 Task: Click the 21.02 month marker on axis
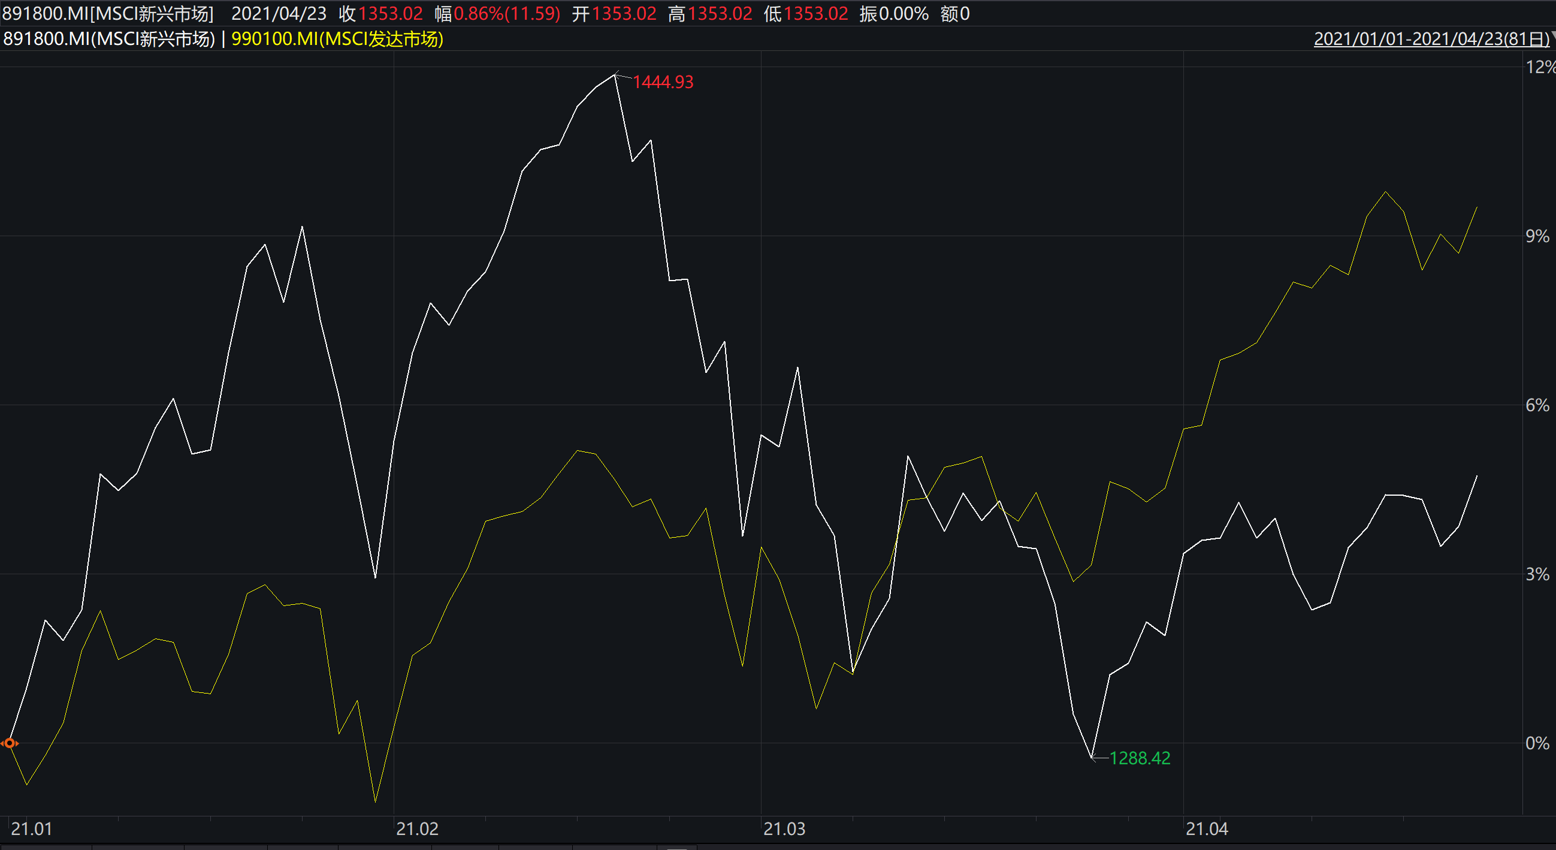417,829
